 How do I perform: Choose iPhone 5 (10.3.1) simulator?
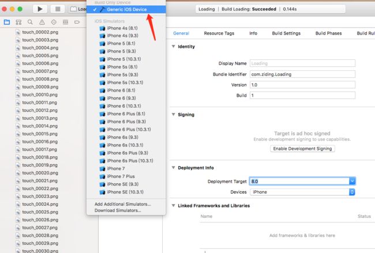coord(123,59)
